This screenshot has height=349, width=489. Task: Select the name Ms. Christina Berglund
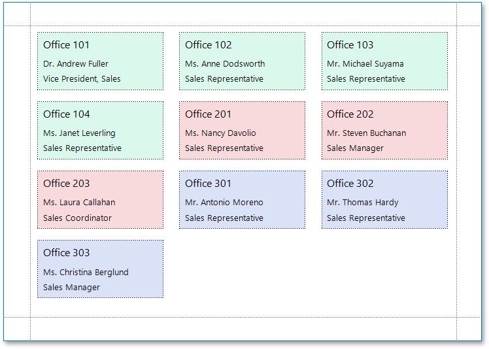pyautogui.click(x=86, y=273)
